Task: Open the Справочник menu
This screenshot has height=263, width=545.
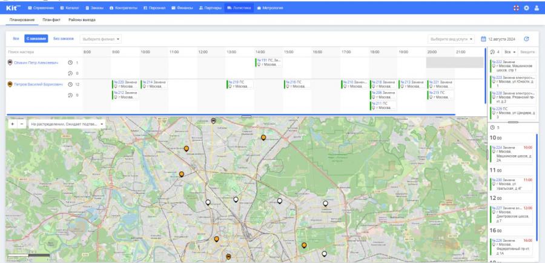Action: 41,8
